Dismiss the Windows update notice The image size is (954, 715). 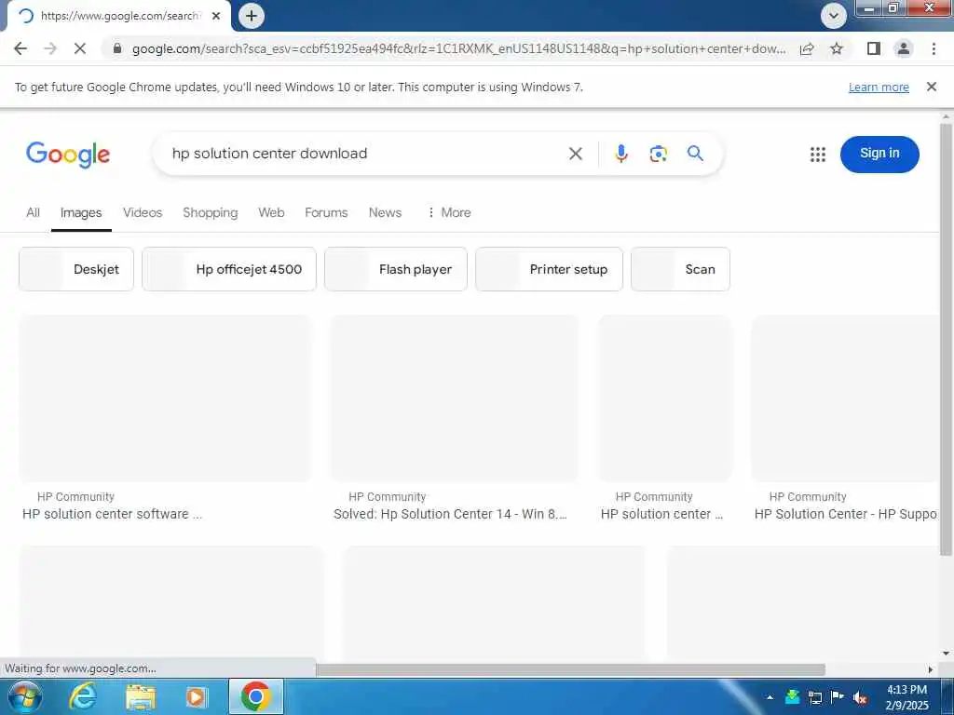click(x=931, y=87)
